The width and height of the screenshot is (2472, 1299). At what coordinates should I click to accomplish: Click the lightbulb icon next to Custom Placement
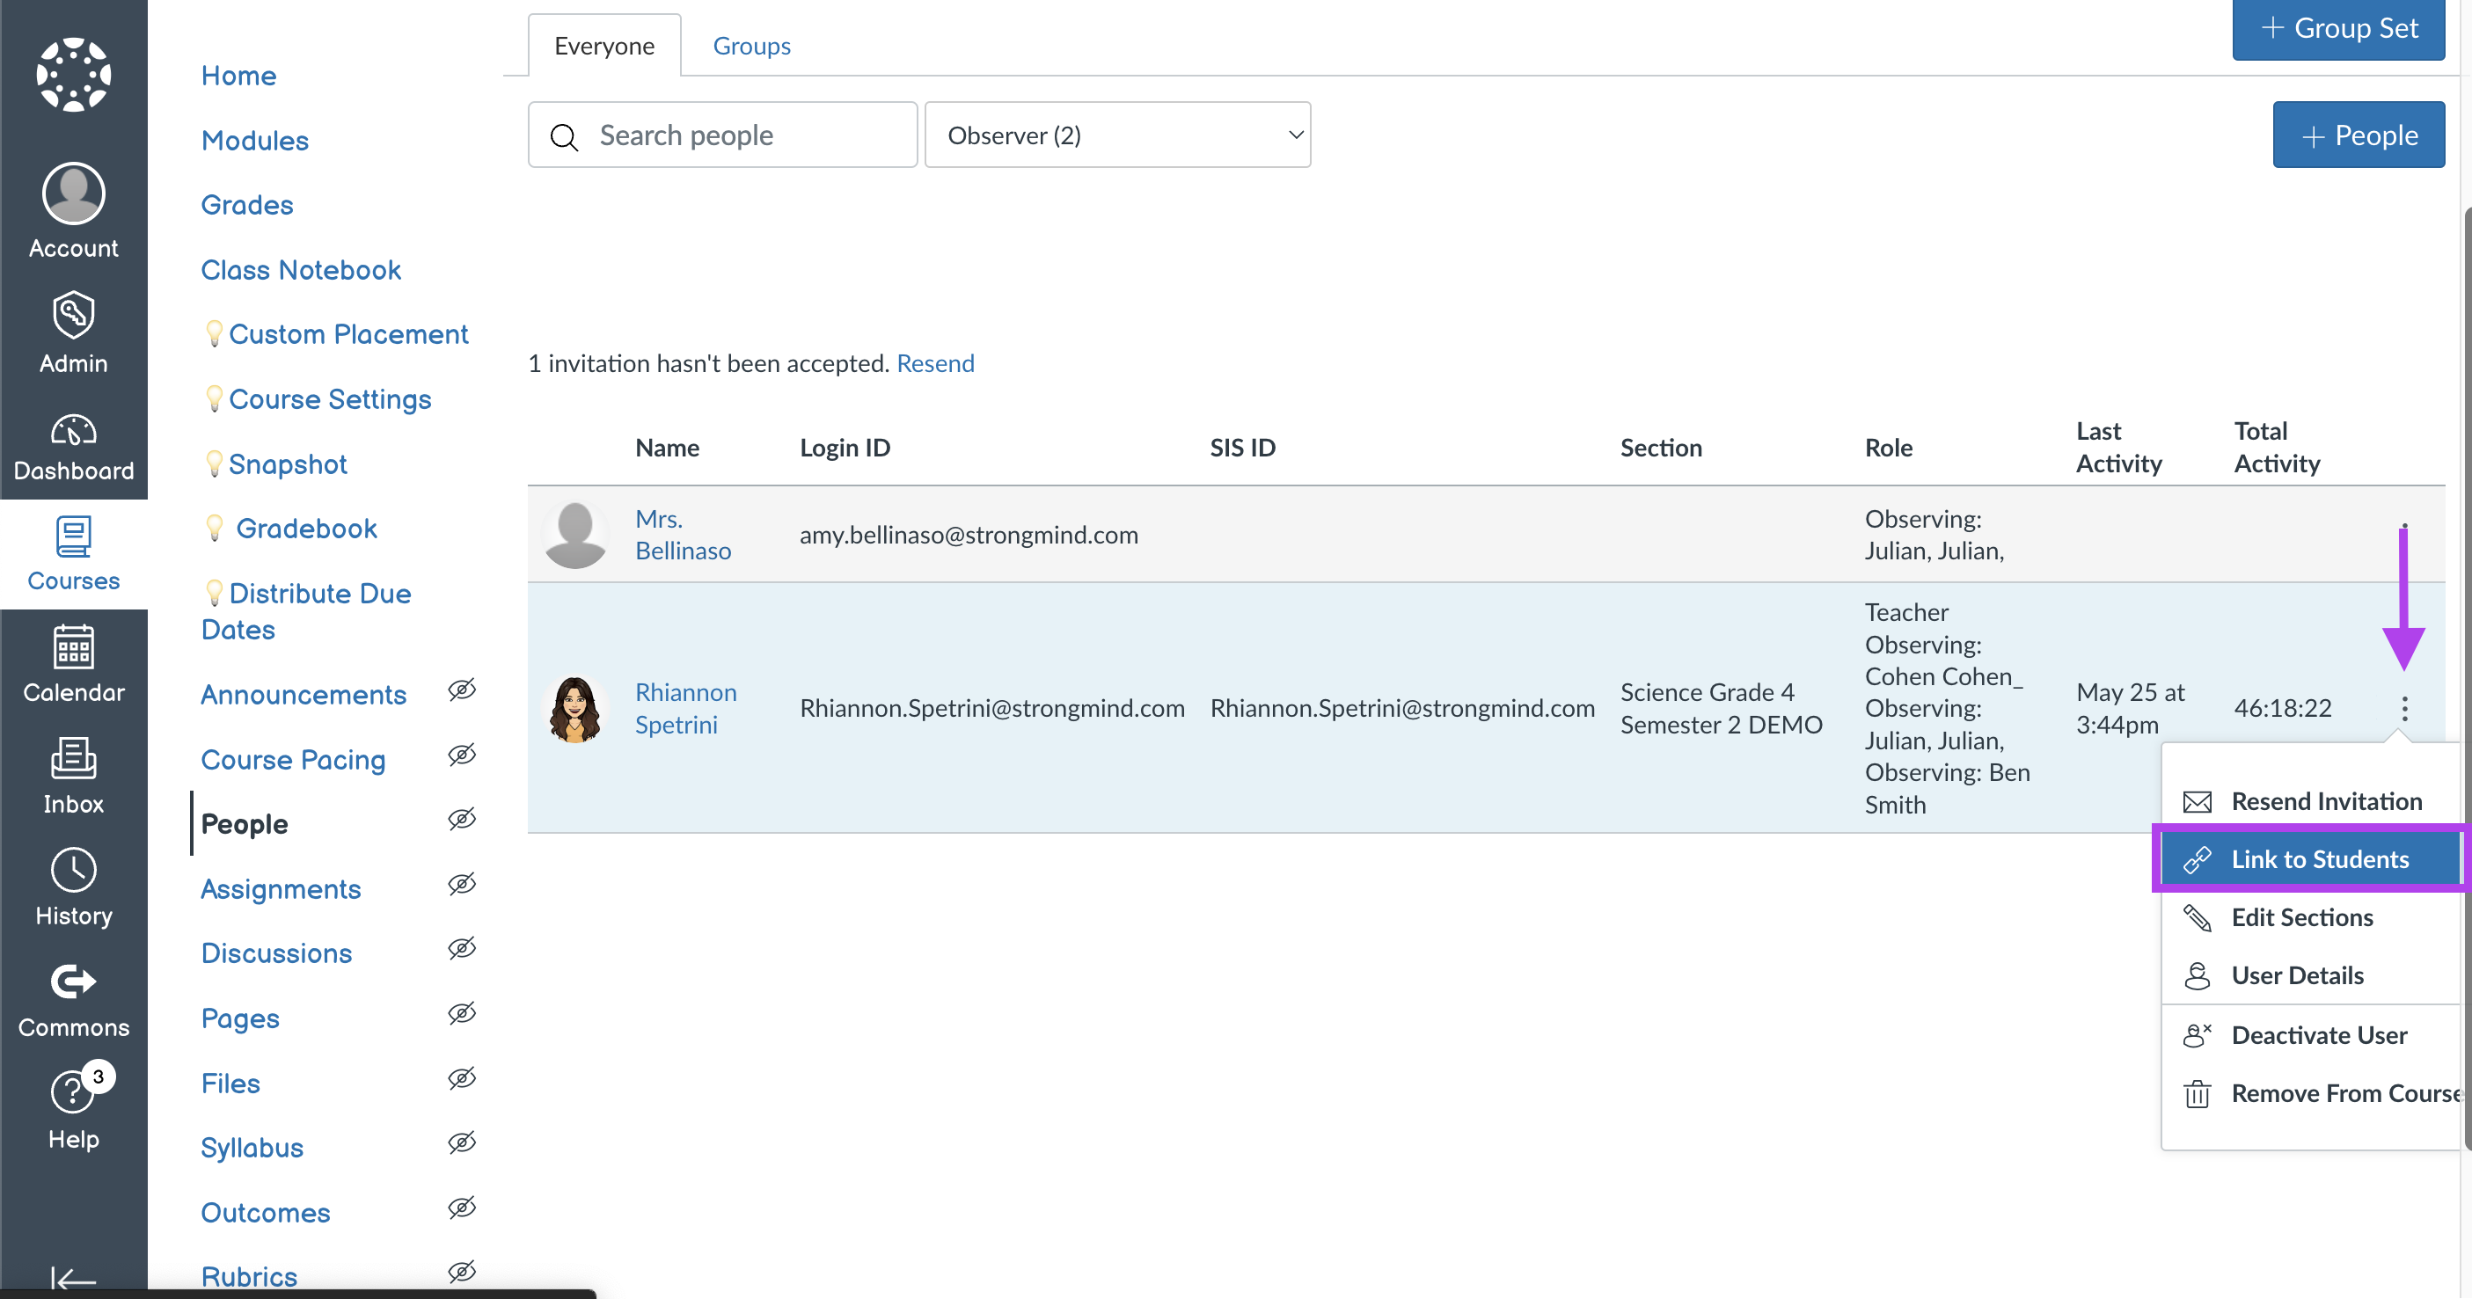(x=214, y=334)
